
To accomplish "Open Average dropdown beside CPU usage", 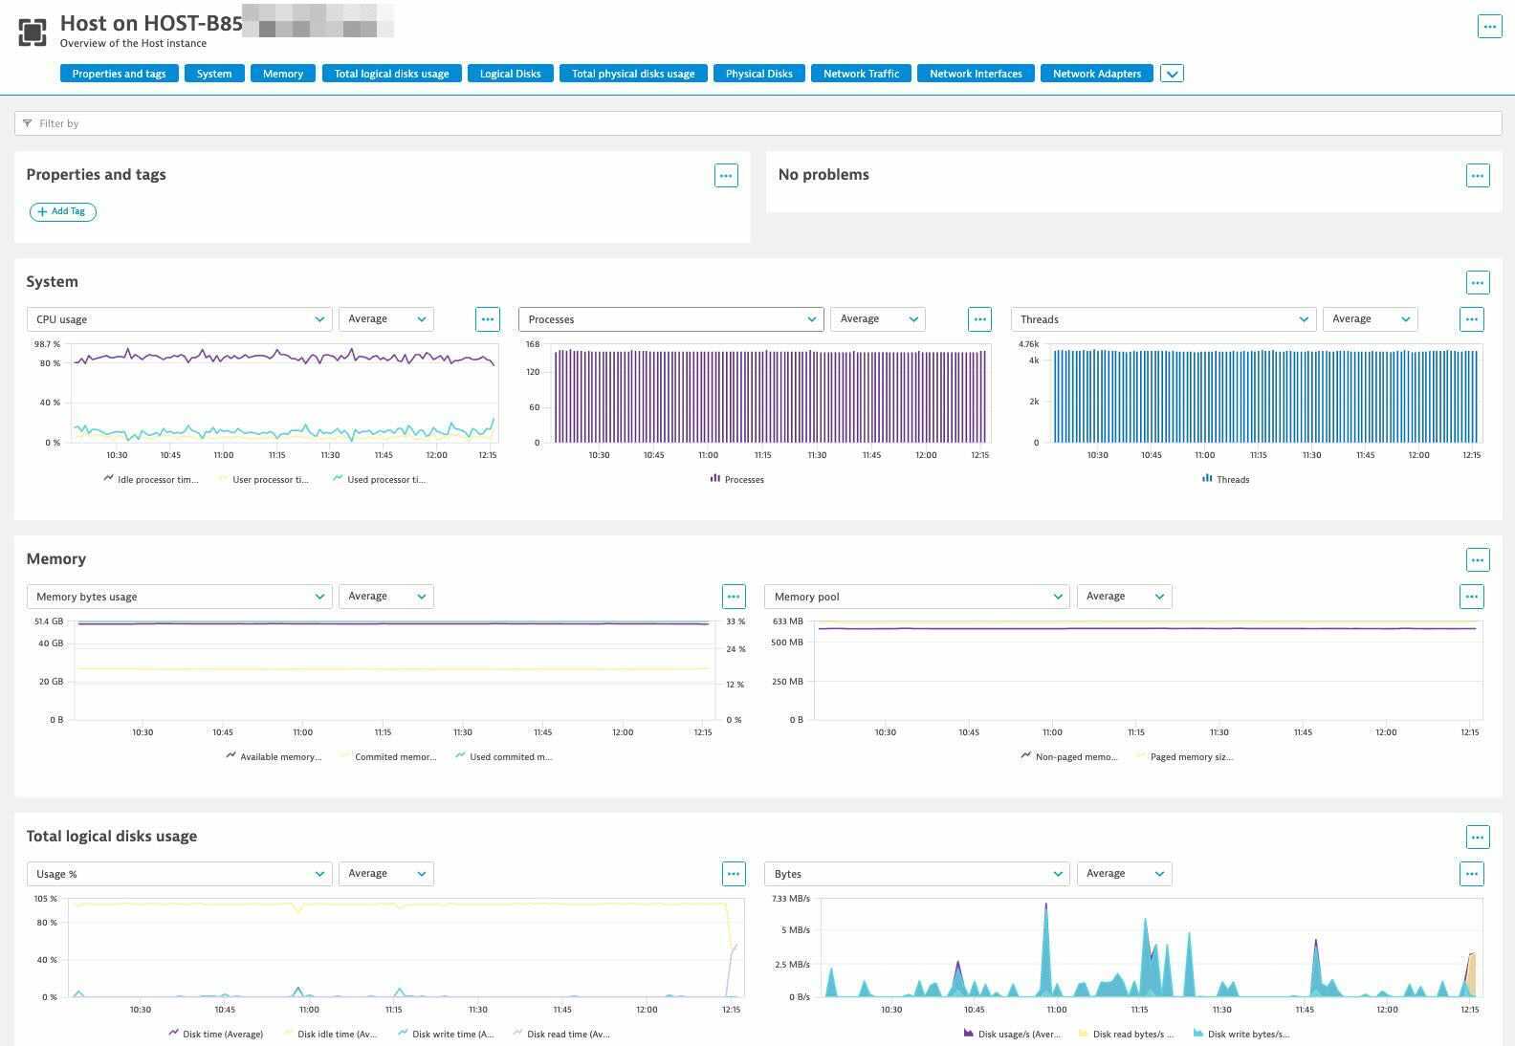I will coord(386,319).
